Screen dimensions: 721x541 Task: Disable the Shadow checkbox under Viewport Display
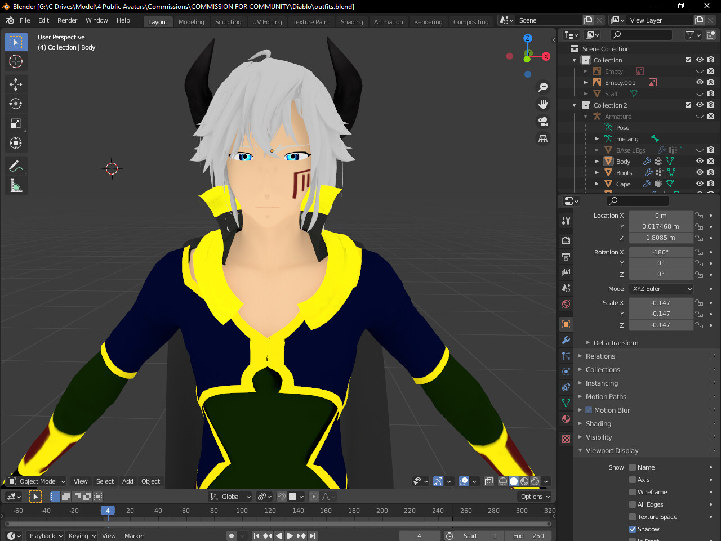633,529
